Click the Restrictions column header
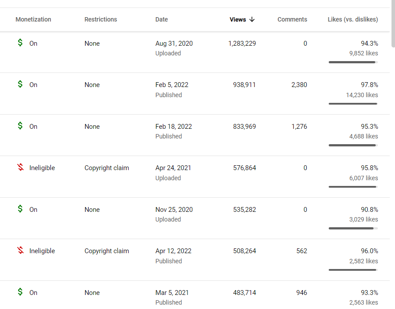This screenshot has width=395, height=309. point(101,19)
